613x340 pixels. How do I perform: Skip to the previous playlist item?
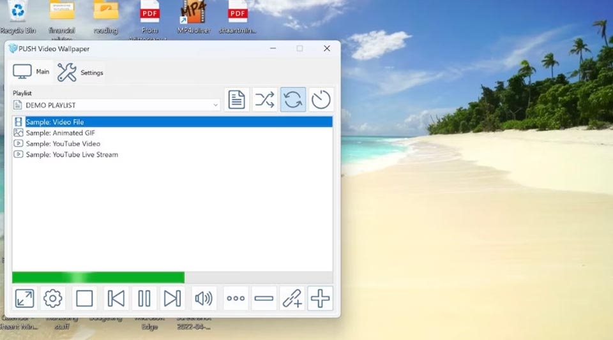116,299
